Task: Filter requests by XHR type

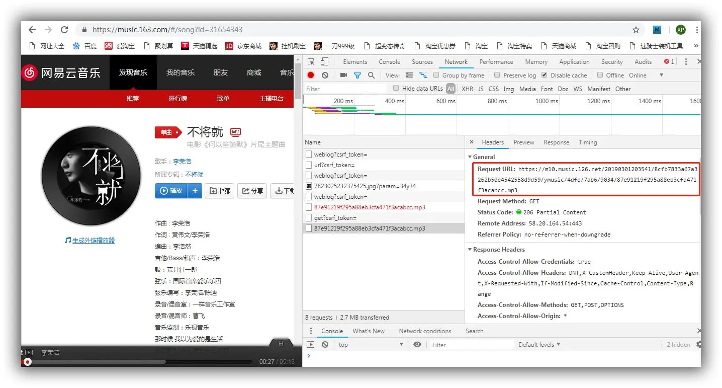Action: click(468, 89)
